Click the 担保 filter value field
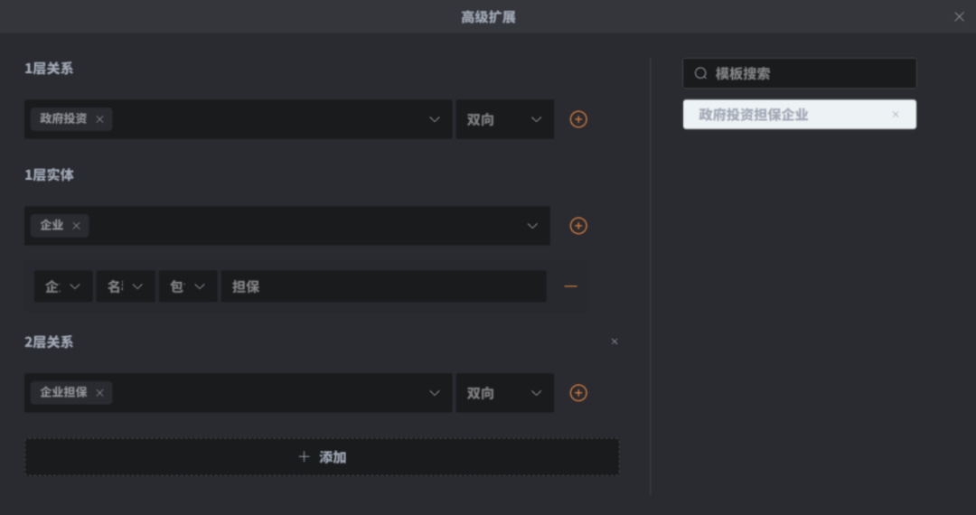Viewport: 976px width, 515px height. tap(384, 286)
